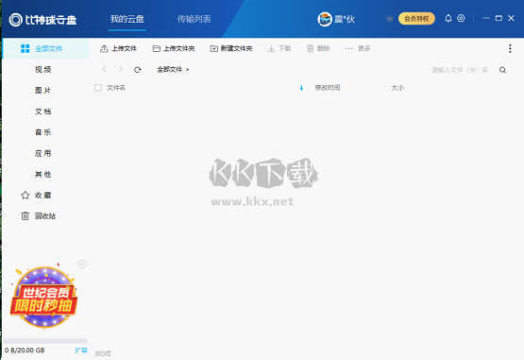Toggle the select-all checkbox
The height and width of the screenshot is (360, 524).
tap(98, 88)
